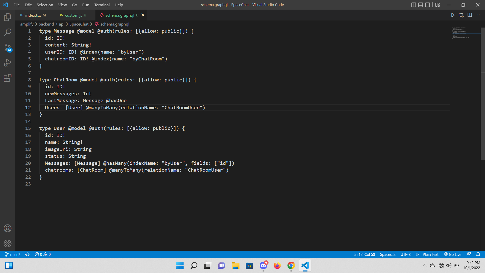
Task: Click the main* branch indicator
Action: 12,254
